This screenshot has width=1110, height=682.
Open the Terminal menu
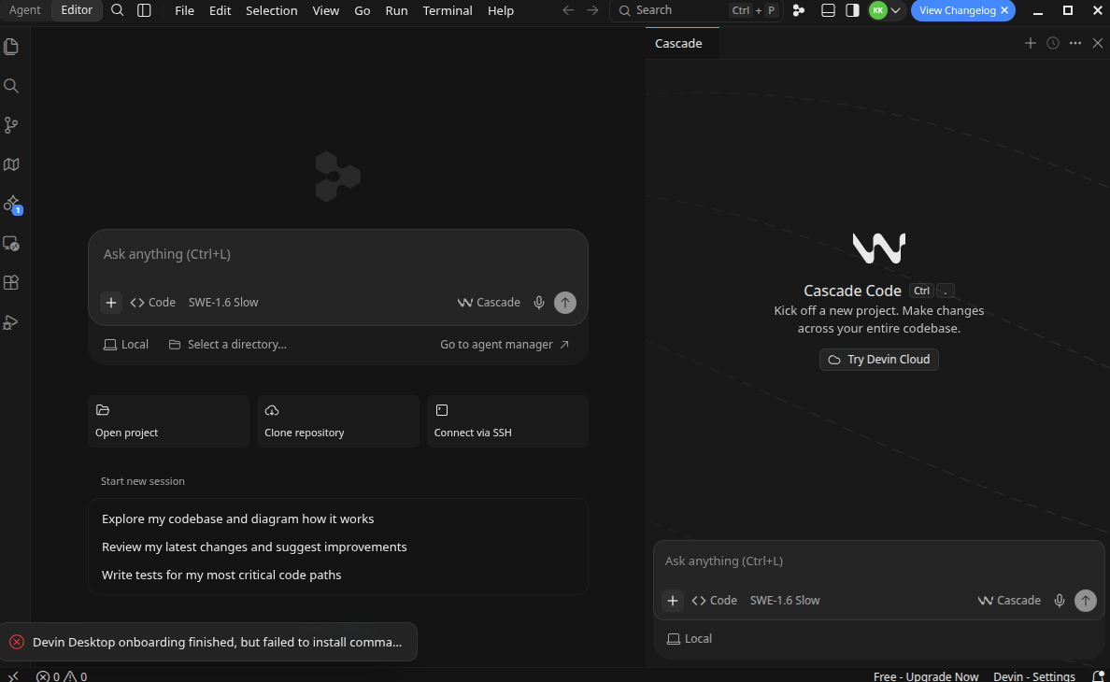pos(448,10)
